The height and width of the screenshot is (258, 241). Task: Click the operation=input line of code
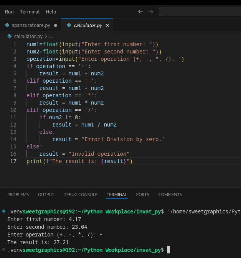click(105, 59)
